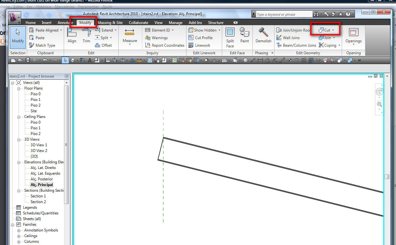Click the Split Face tool
The image size is (396, 245).
[x=230, y=37]
